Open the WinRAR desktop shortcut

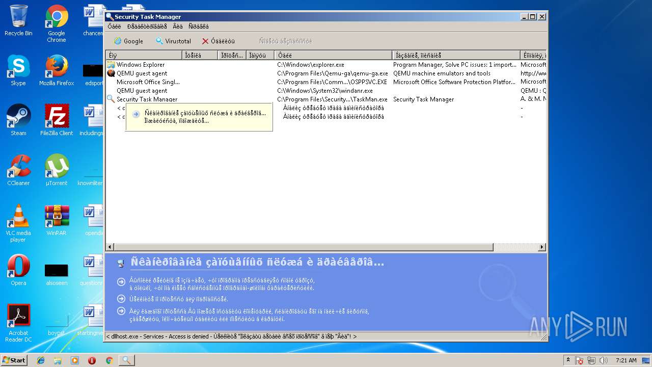click(57, 220)
